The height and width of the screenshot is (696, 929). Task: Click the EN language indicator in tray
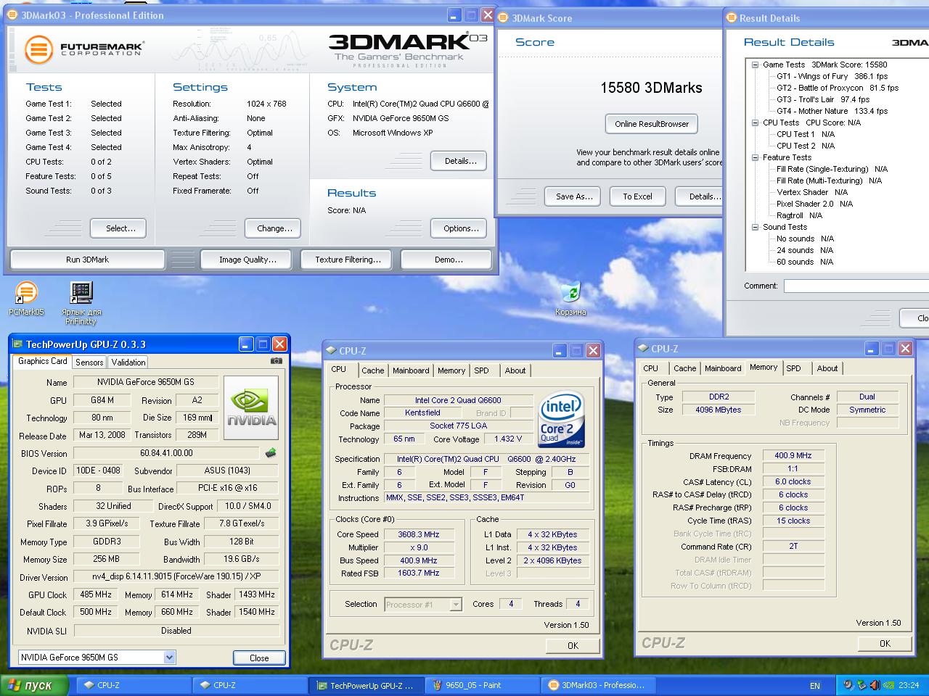click(815, 685)
